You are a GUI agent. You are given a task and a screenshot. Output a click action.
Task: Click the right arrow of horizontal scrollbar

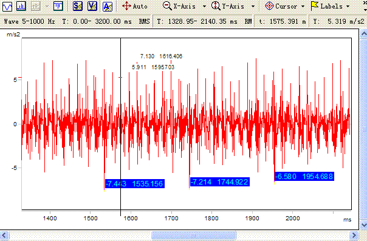(x=354, y=235)
